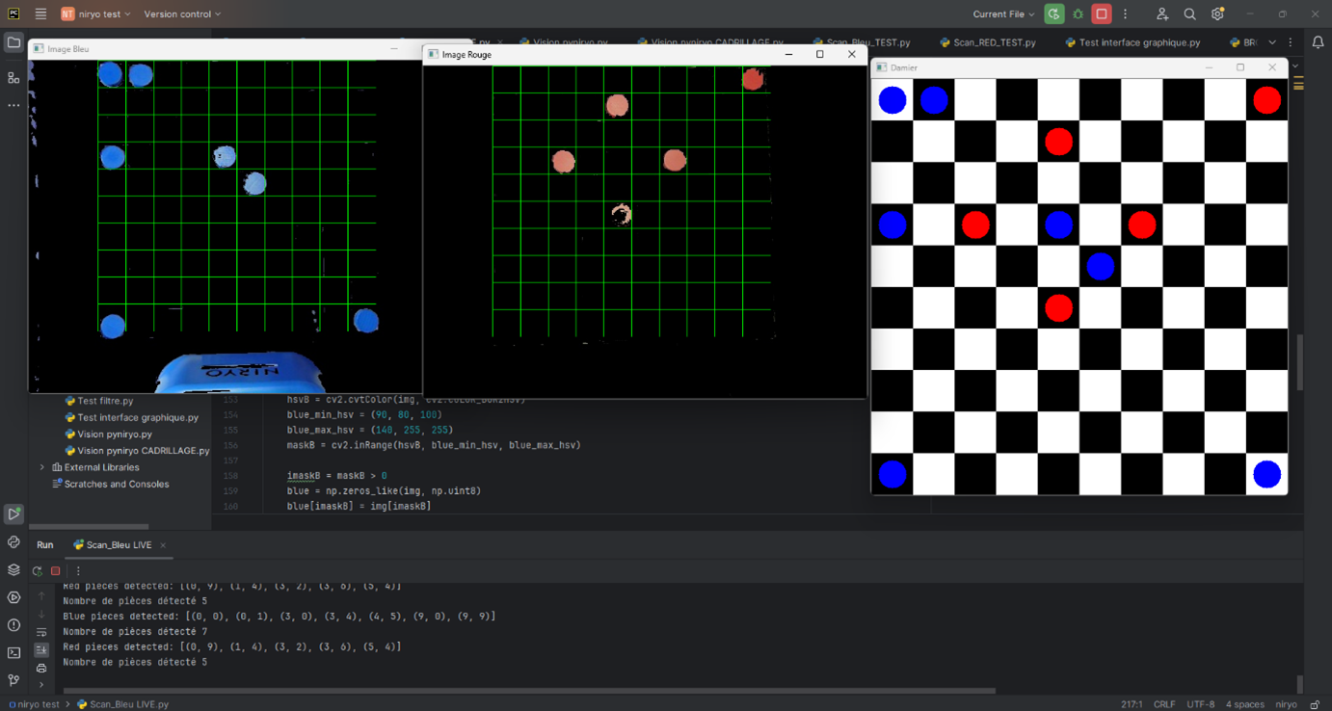This screenshot has height=711, width=1332.
Task: Open the Python Packages tool window
Action: tap(13, 569)
